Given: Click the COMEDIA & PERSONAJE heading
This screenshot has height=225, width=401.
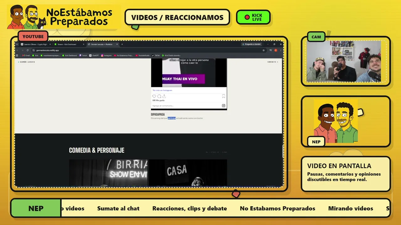Looking at the screenshot, I should 96,150.
